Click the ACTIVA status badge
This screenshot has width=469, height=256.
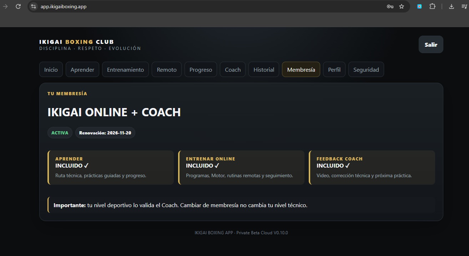click(x=60, y=133)
